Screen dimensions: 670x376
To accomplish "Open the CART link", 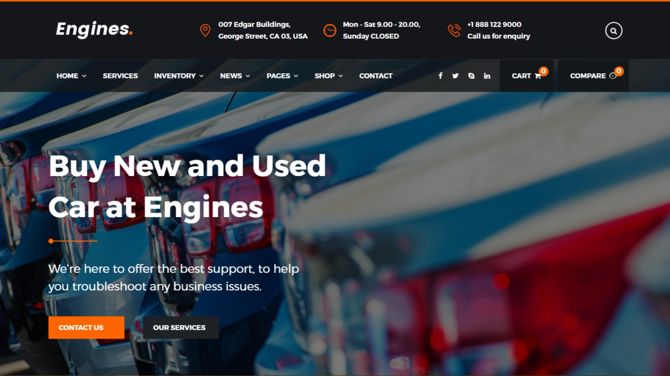I will (527, 76).
